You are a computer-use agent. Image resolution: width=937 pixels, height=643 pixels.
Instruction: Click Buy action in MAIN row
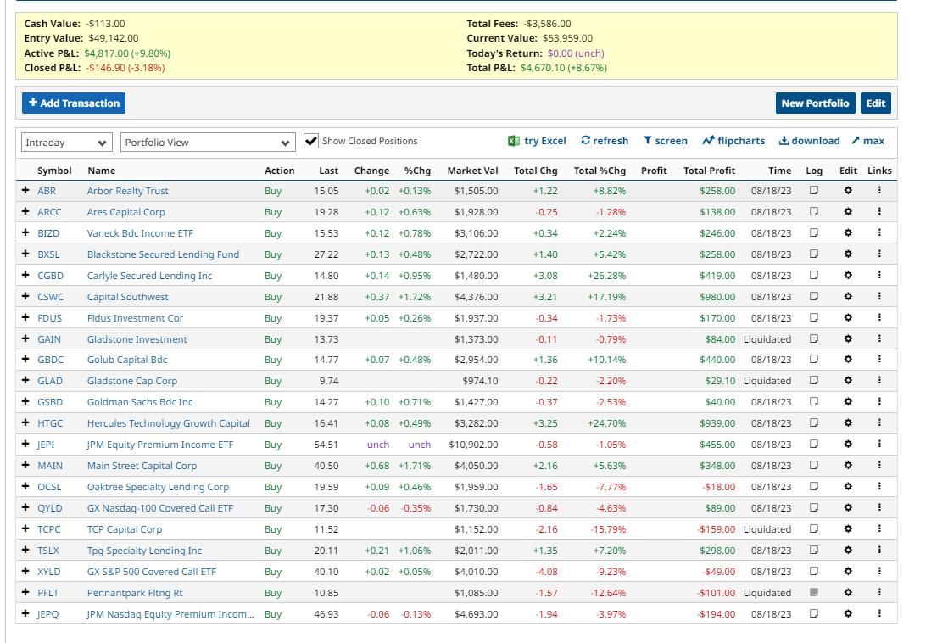272,466
